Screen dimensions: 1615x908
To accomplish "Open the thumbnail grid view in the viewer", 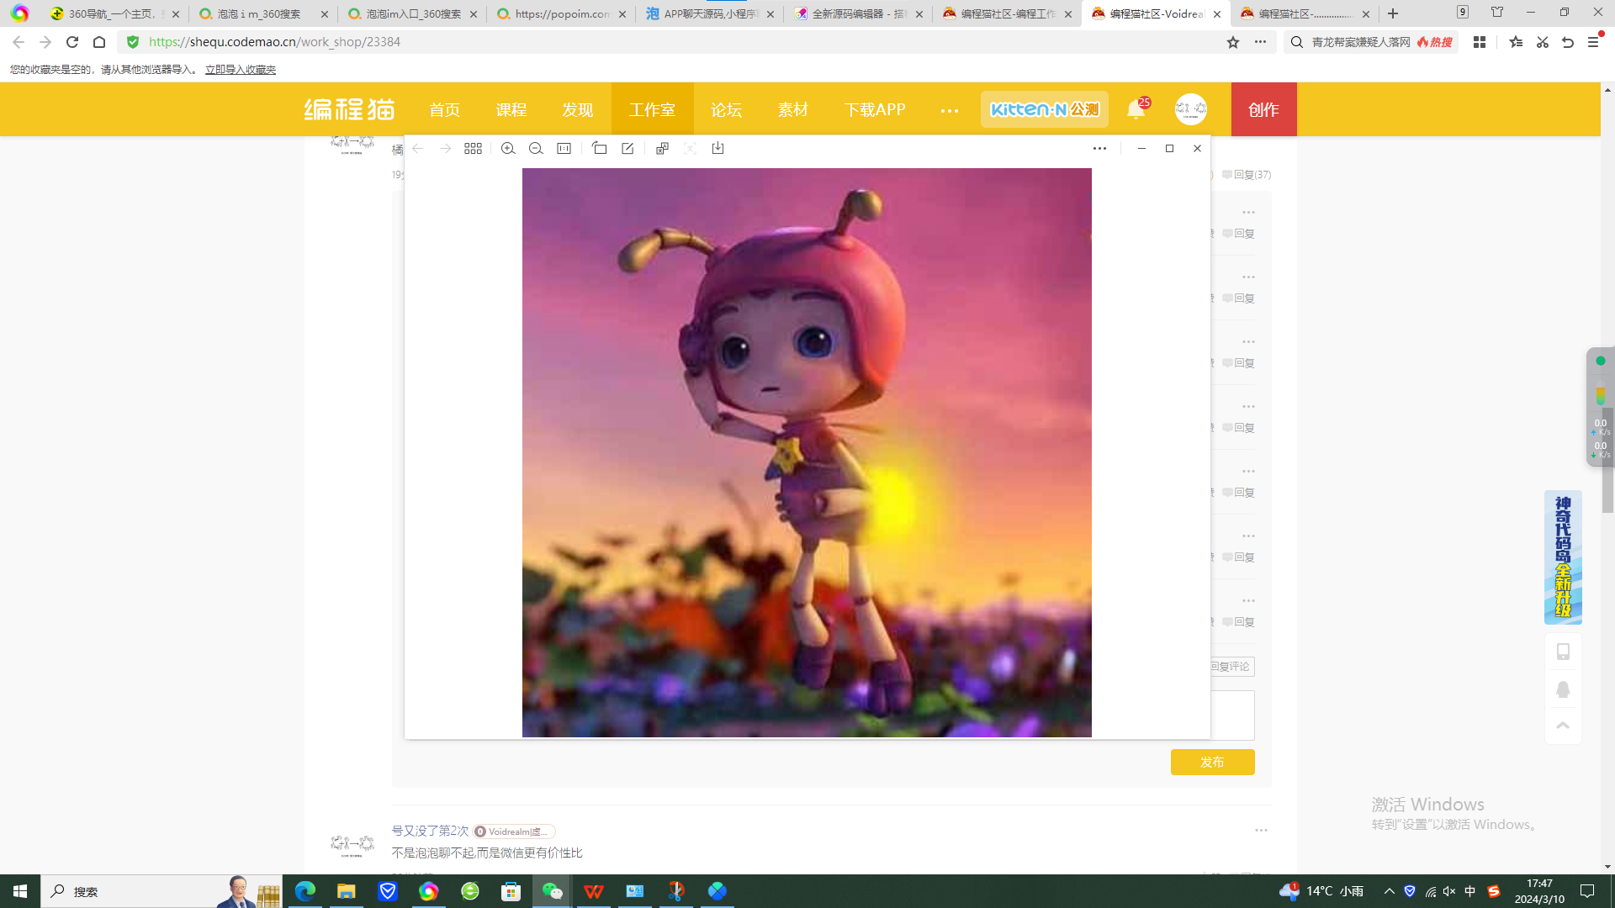I will click(x=474, y=149).
